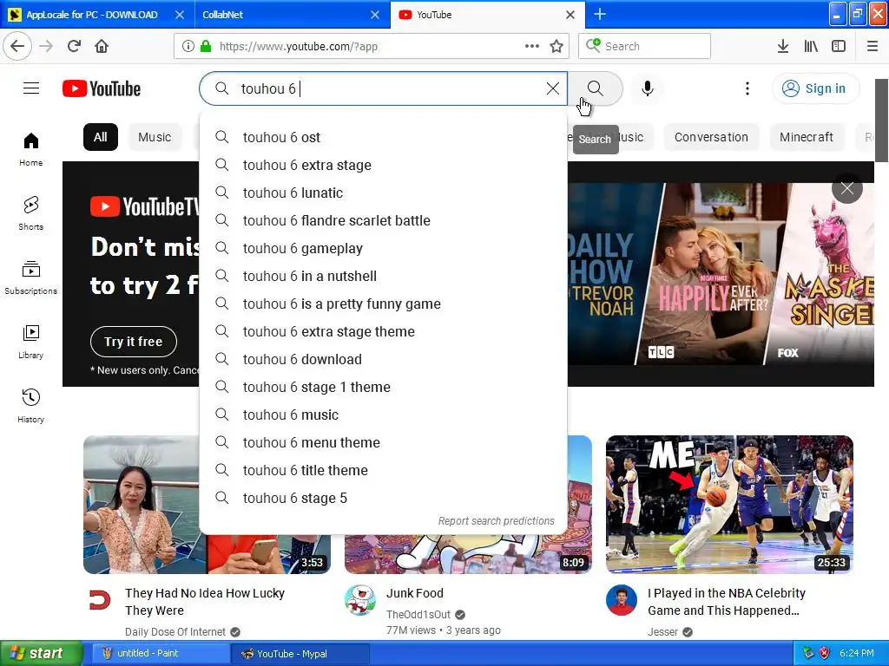
Task: Open the I Played in the NBA Celebrity video title
Action: point(727,602)
